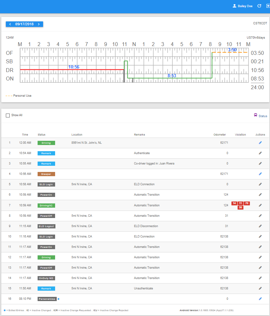Click the Status column header

coord(41,135)
